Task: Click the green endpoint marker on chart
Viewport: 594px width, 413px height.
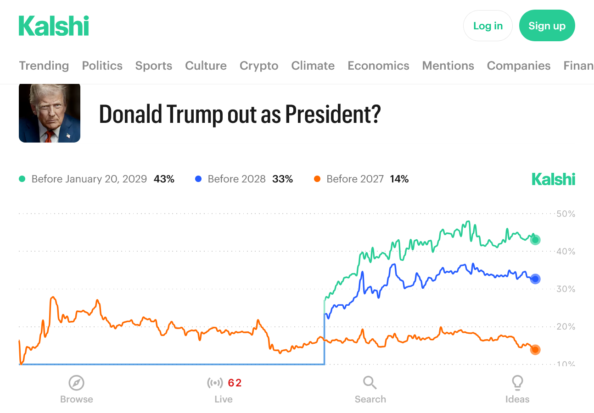Action: 535,240
